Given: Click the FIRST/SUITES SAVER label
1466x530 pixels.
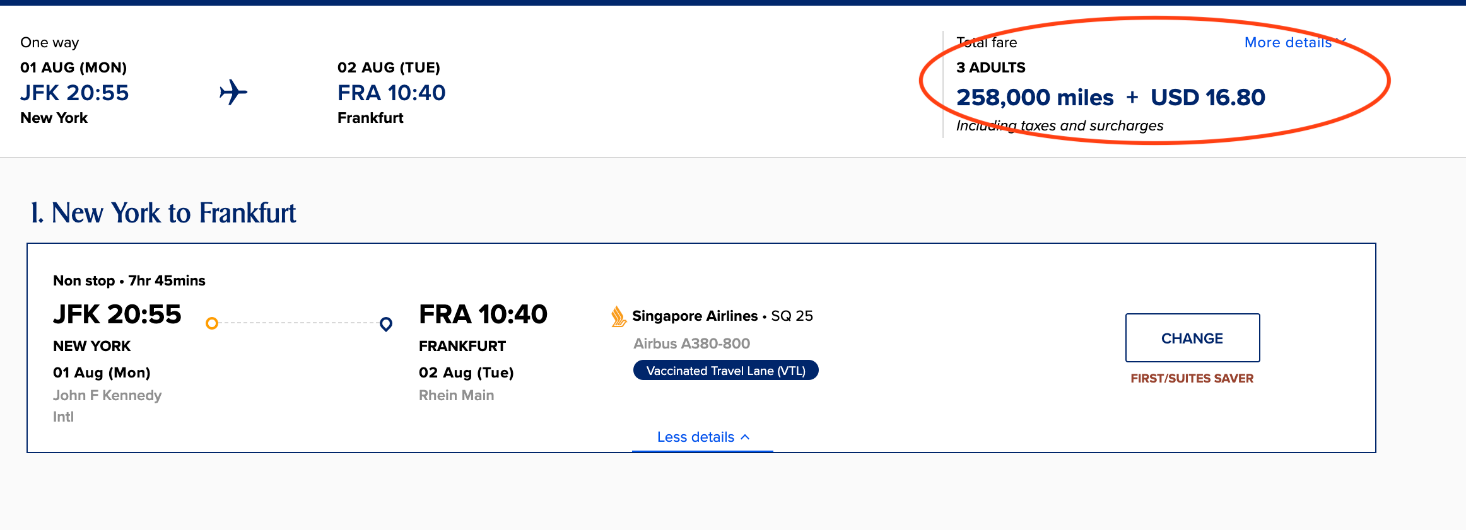Looking at the screenshot, I should tap(1192, 378).
